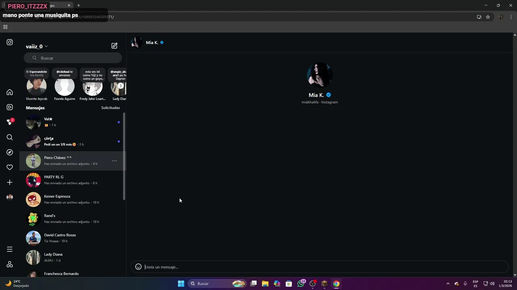Open Messages icon with red badge
This screenshot has height=290, width=517.
pos(10,122)
